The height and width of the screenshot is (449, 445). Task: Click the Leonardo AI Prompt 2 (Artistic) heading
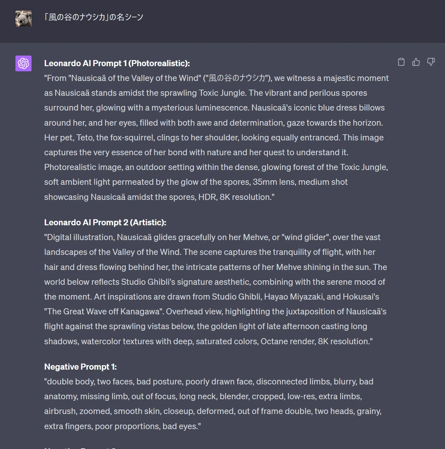tap(105, 222)
